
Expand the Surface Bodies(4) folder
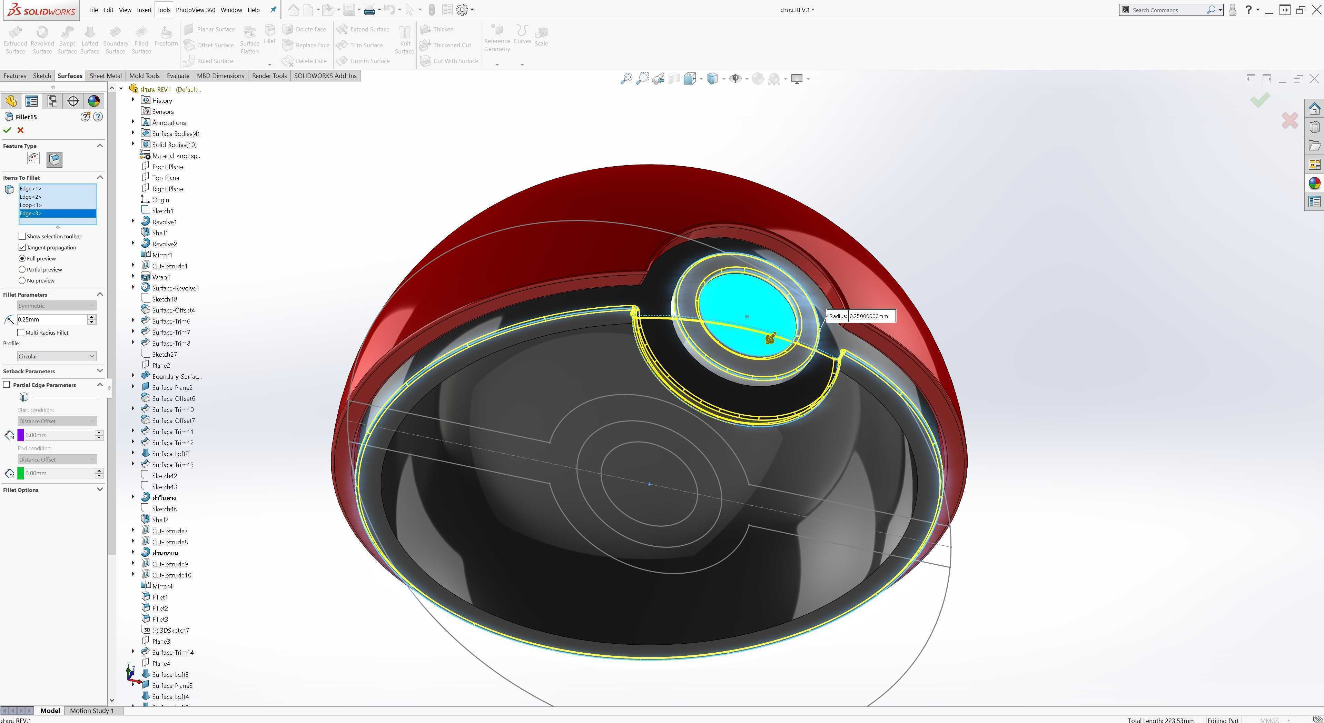[133, 133]
